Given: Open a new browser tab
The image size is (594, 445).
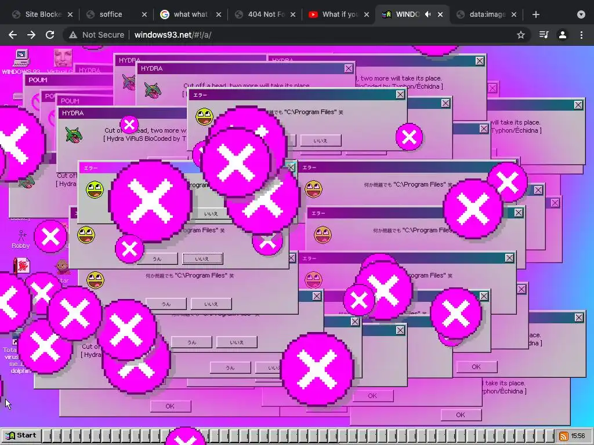Looking at the screenshot, I should click(535, 14).
